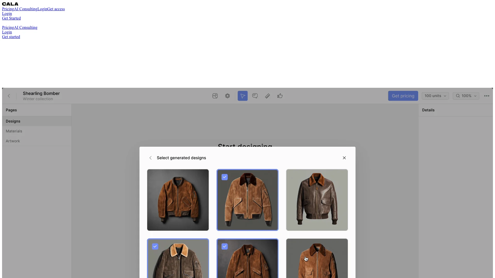Click the thumbs up approval icon
Screen dimensions: 495x278
coord(280,96)
